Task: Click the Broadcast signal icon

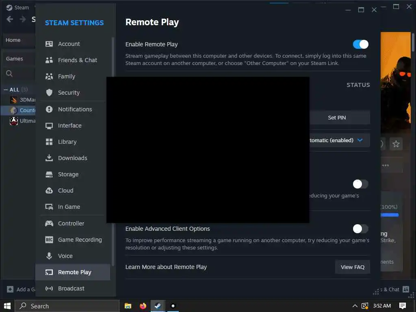Action: (49, 288)
